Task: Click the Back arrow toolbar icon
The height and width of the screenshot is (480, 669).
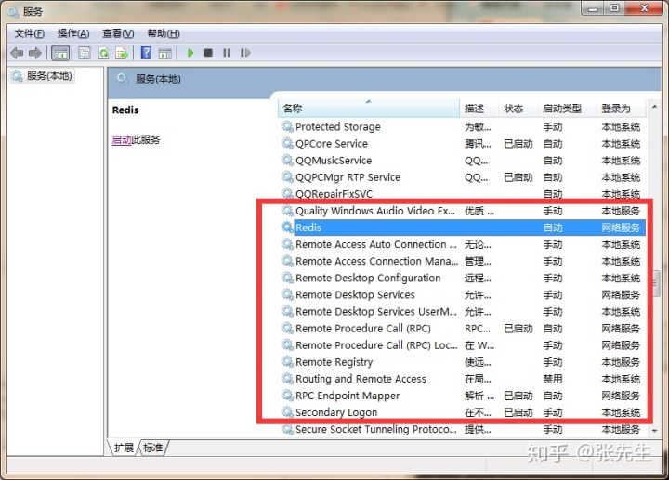Action: coord(17,53)
